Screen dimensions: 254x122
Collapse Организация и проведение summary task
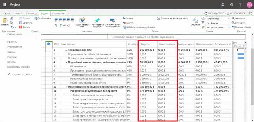67,87
